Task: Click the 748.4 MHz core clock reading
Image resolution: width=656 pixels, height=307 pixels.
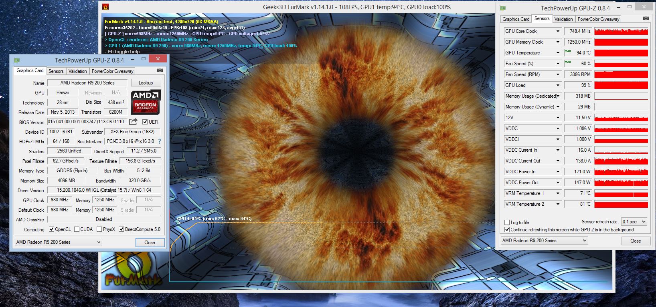Action: 578,31
